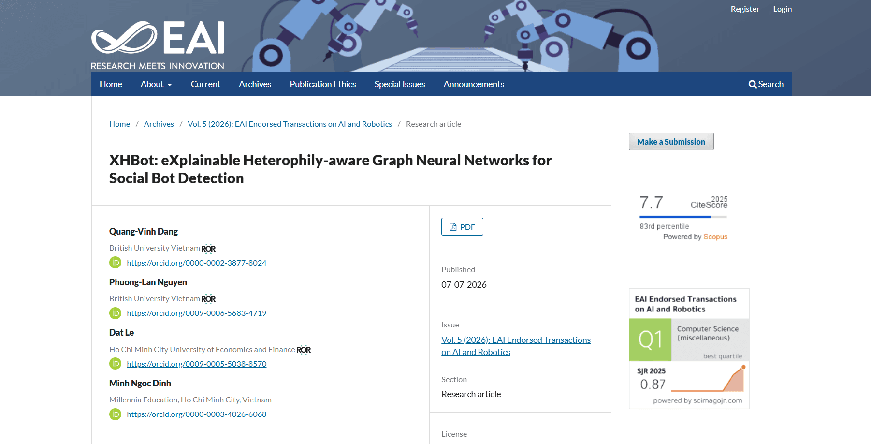Click the Register link
Image resolution: width=871 pixels, height=444 pixels.
(745, 9)
